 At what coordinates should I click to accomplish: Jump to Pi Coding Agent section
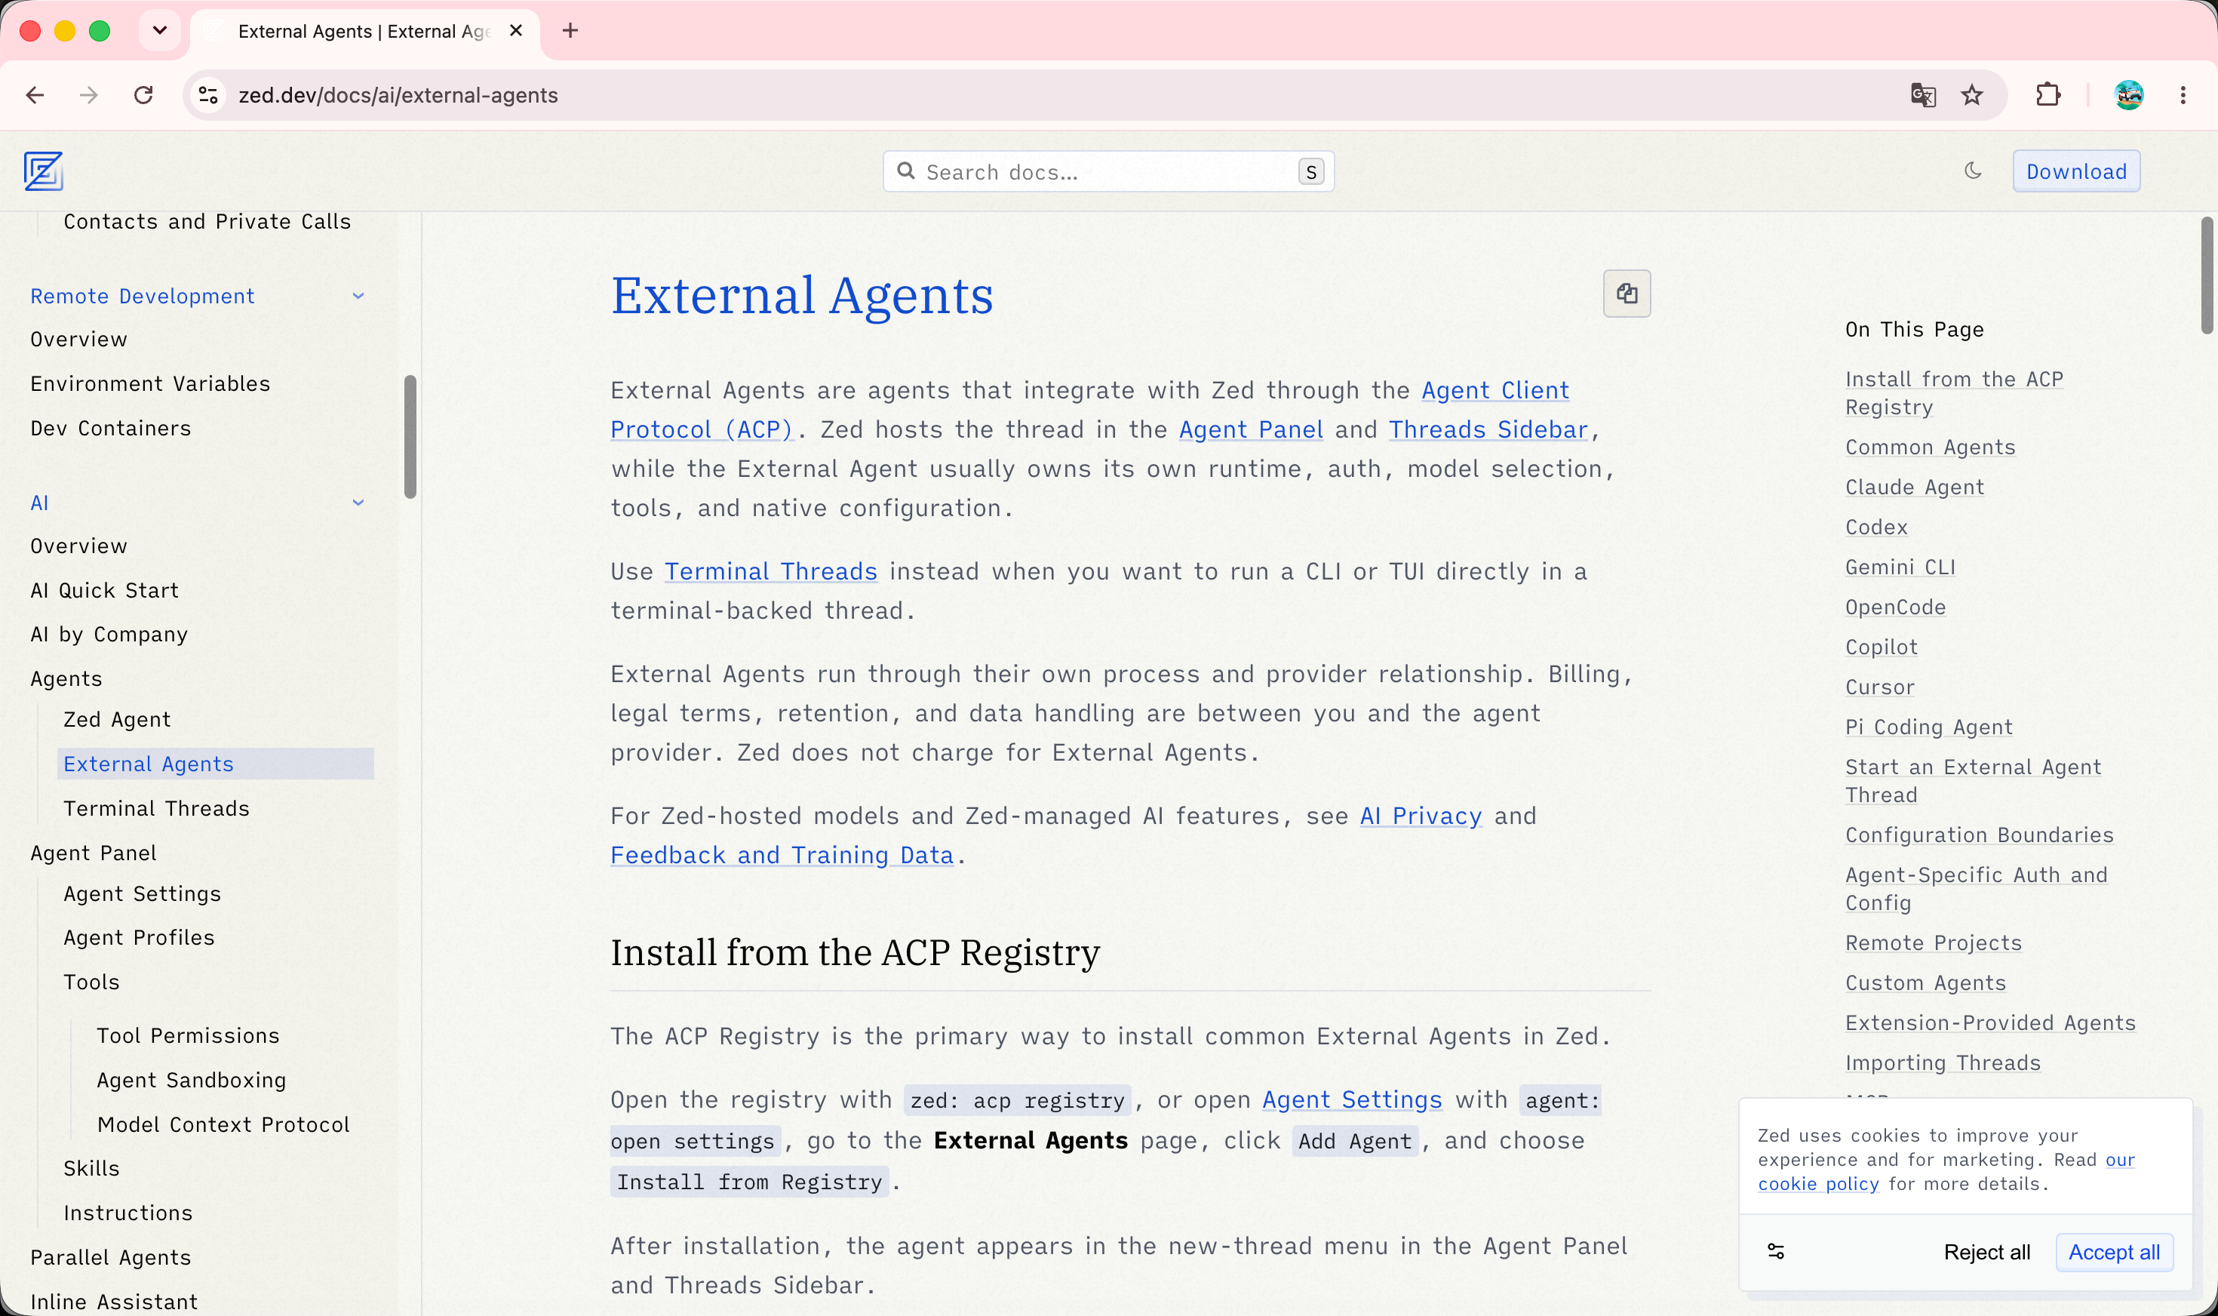(x=1928, y=727)
